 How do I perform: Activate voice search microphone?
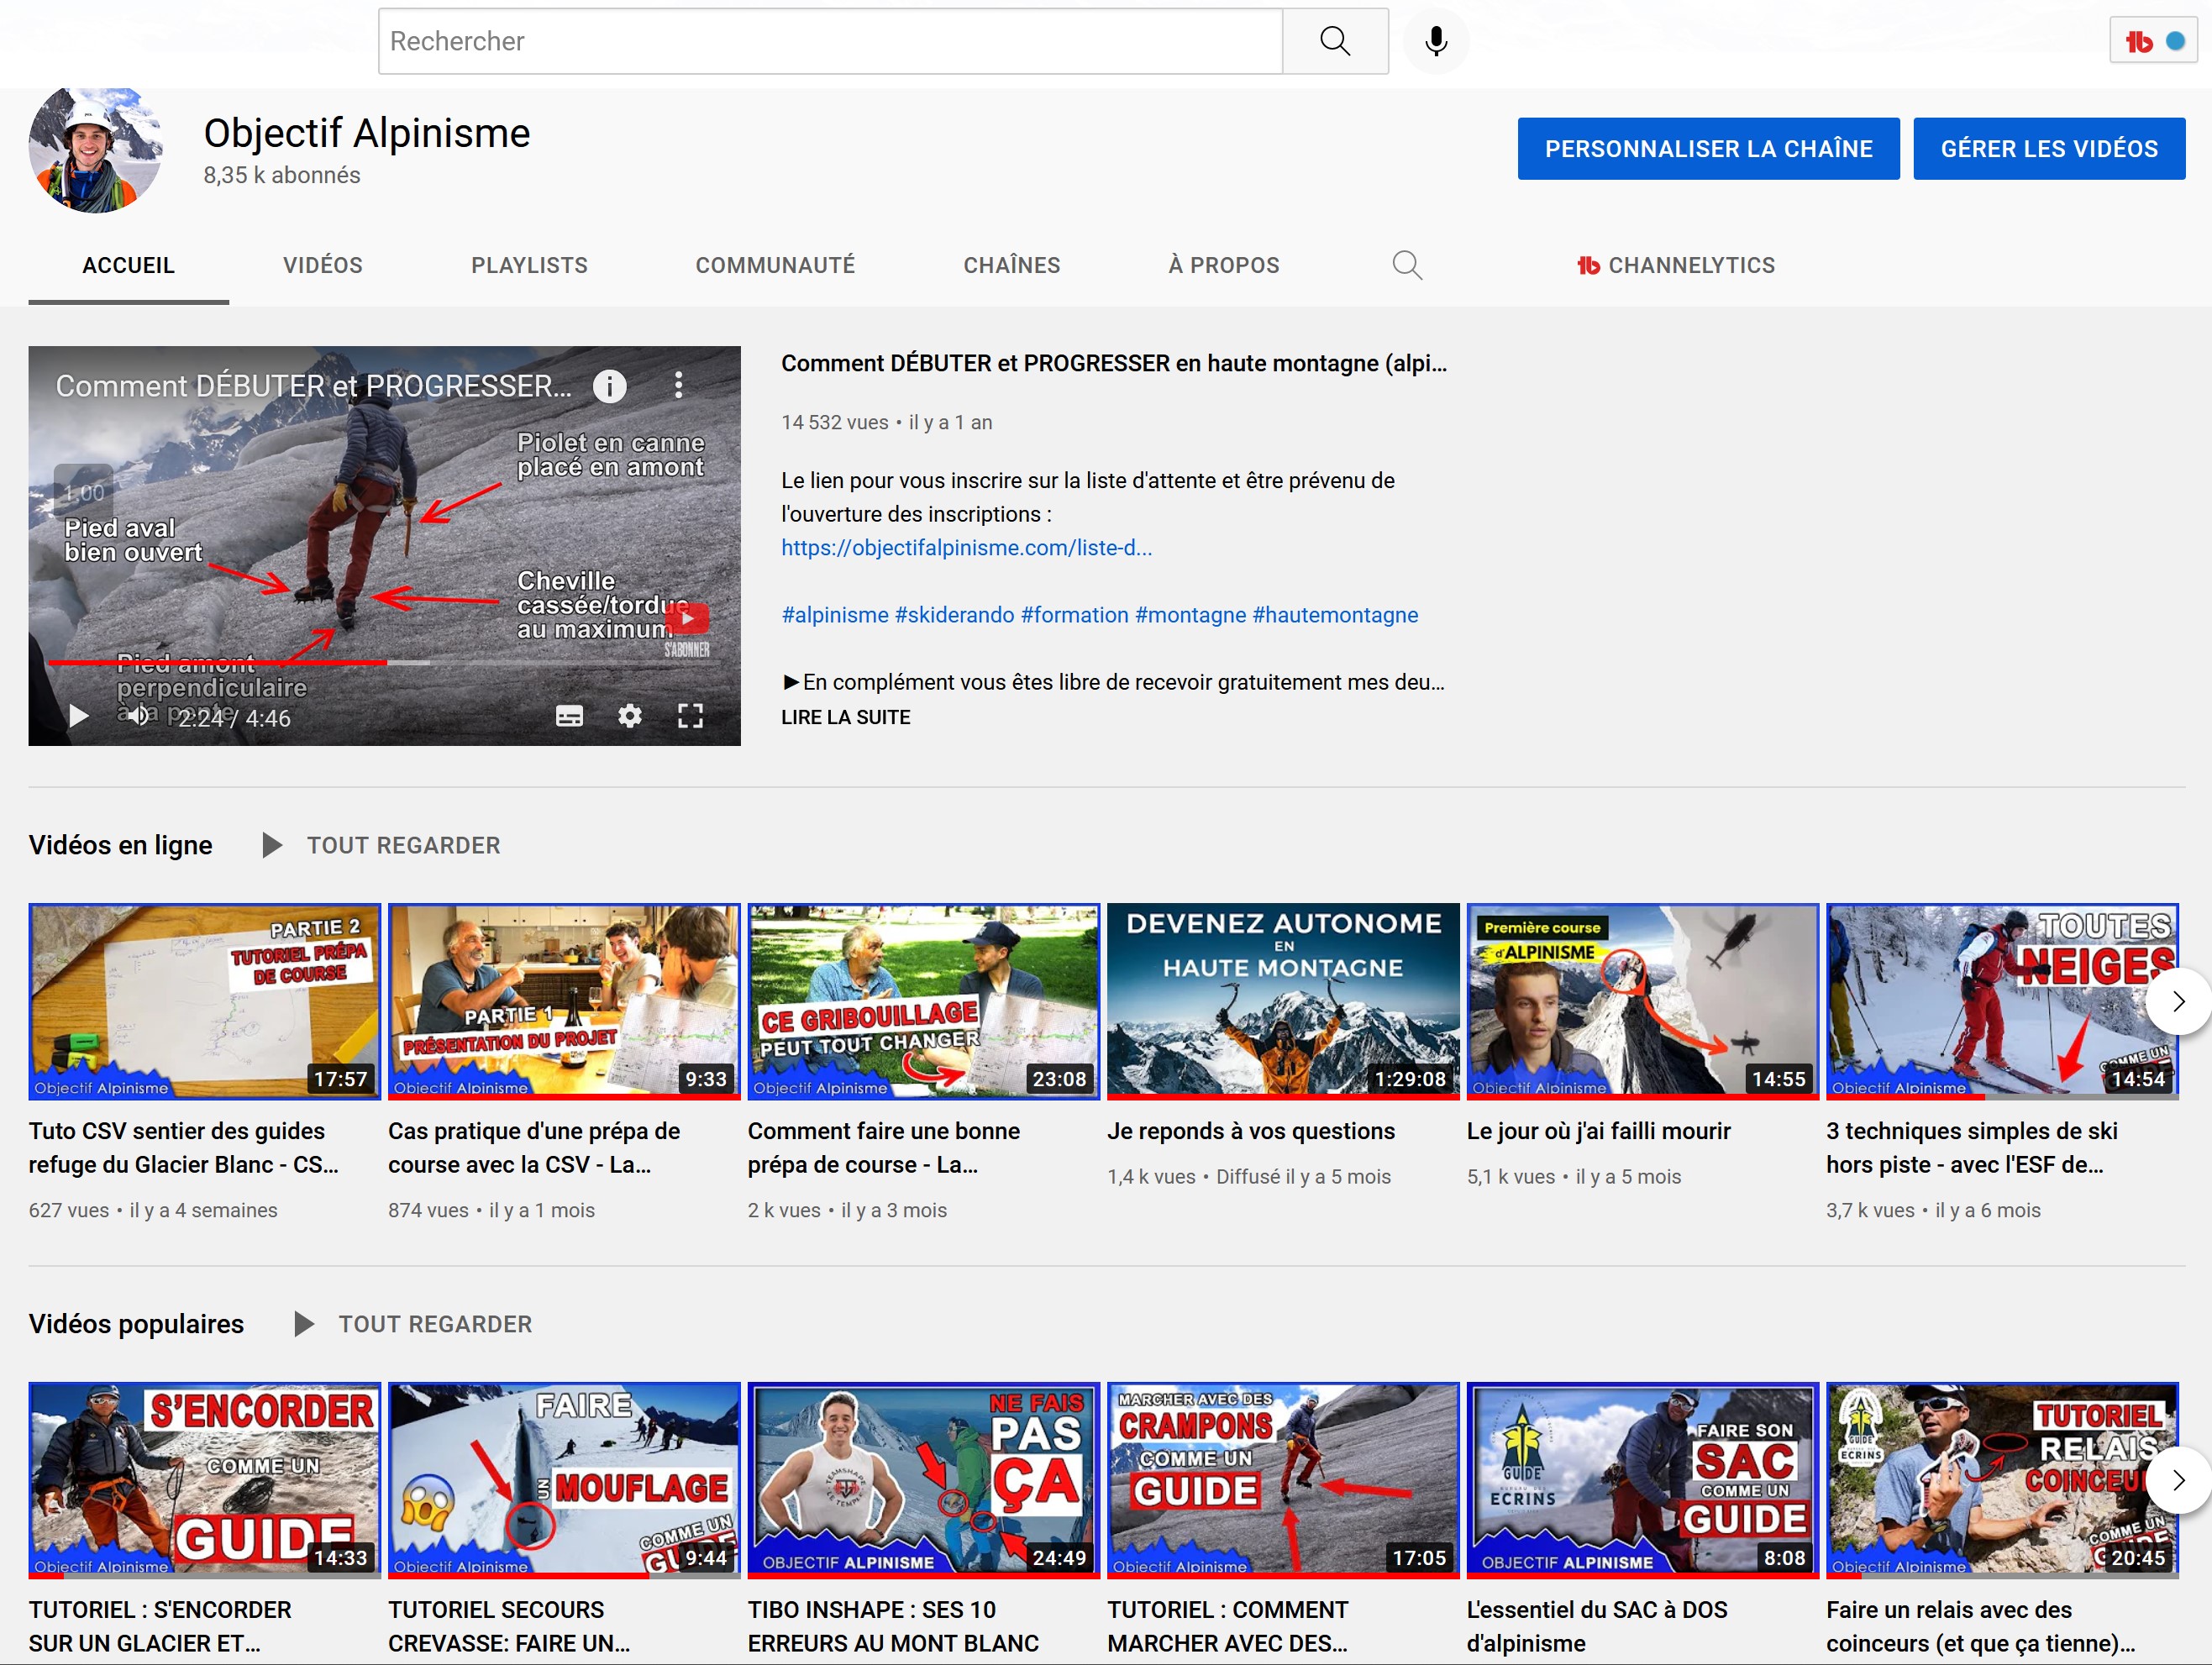pos(1436,41)
